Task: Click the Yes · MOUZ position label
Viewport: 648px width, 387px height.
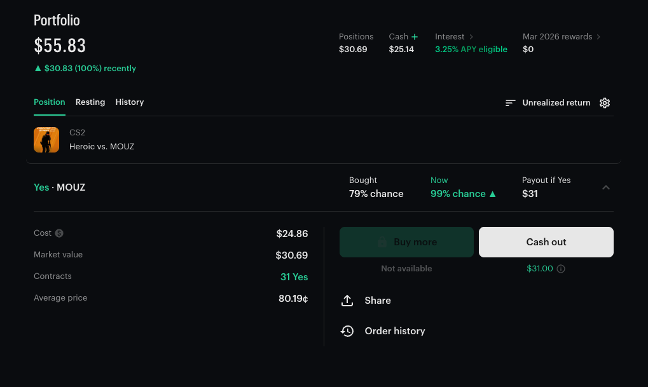Action: [x=59, y=187]
